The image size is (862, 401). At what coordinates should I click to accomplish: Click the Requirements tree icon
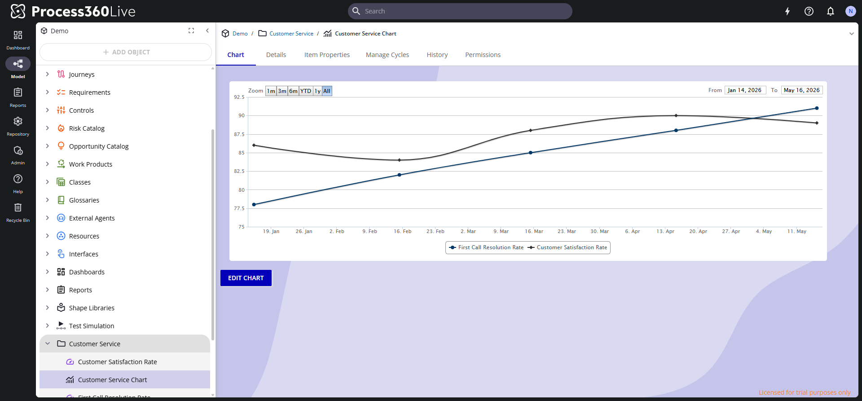coord(61,92)
